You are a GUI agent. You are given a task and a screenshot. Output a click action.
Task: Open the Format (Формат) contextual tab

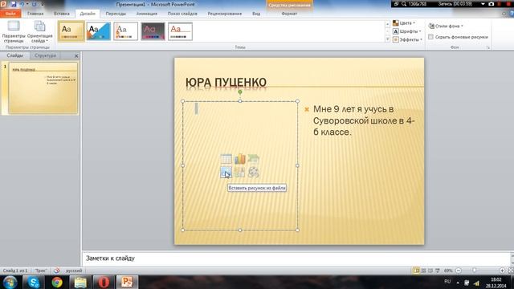point(289,14)
